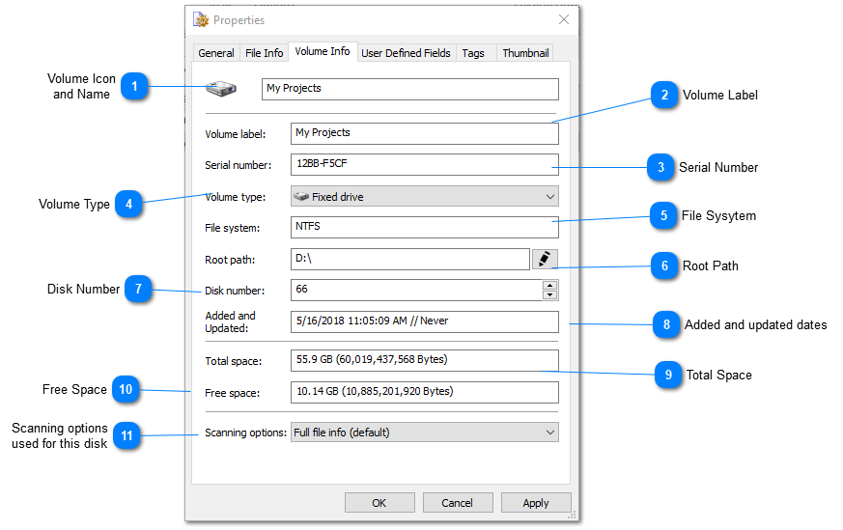Screen dimensions: 843x530
Task: Show the Thumbnail tab
Action: (x=525, y=53)
